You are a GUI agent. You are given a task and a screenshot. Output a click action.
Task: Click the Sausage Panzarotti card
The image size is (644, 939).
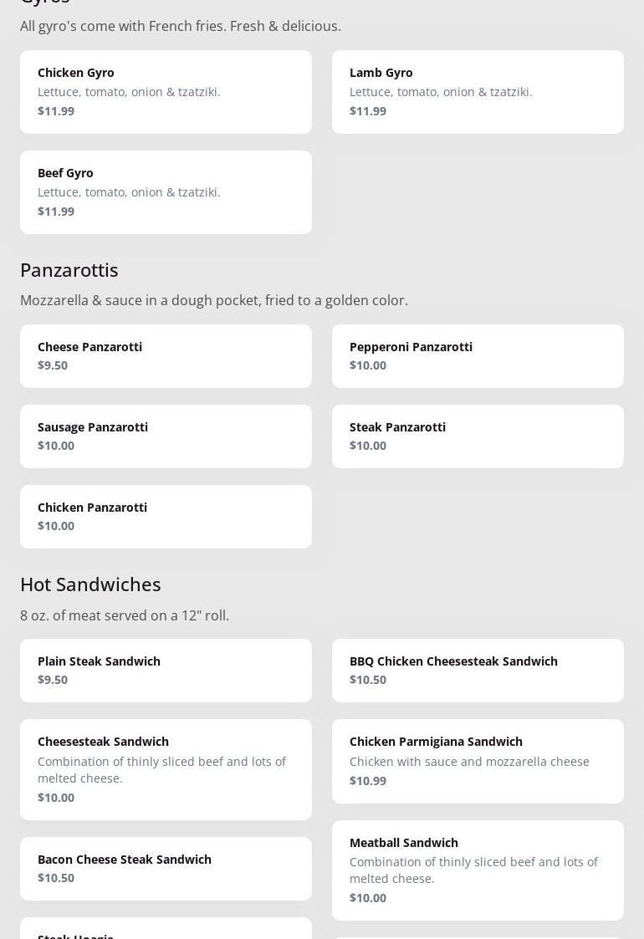(166, 436)
